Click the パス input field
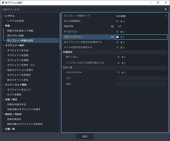170x141 pixels. [x=142, y=78]
